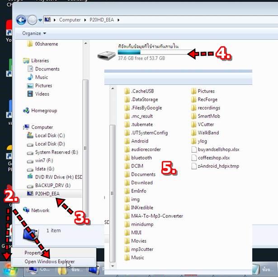Select Network in the navigation pane
Screen dimensions: 278x277
[x=36, y=211]
